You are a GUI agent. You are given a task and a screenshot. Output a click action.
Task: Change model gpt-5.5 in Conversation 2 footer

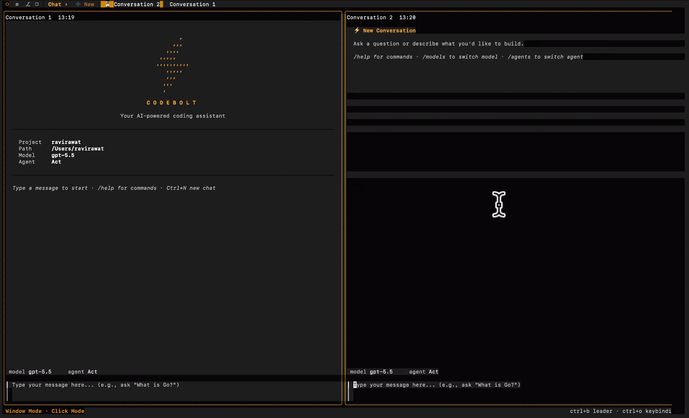coord(371,372)
